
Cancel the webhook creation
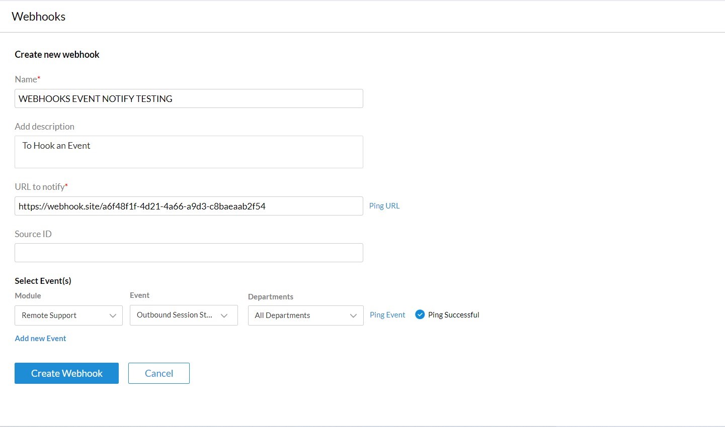pyautogui.click(x=159, y=373)
